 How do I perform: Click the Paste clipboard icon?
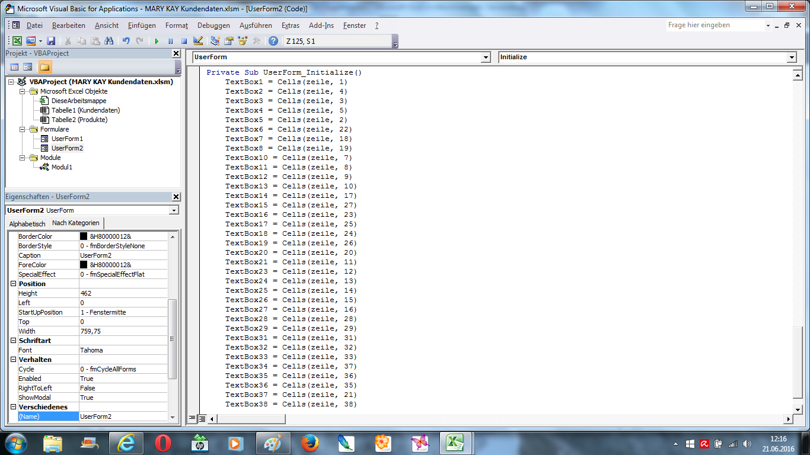95,41
